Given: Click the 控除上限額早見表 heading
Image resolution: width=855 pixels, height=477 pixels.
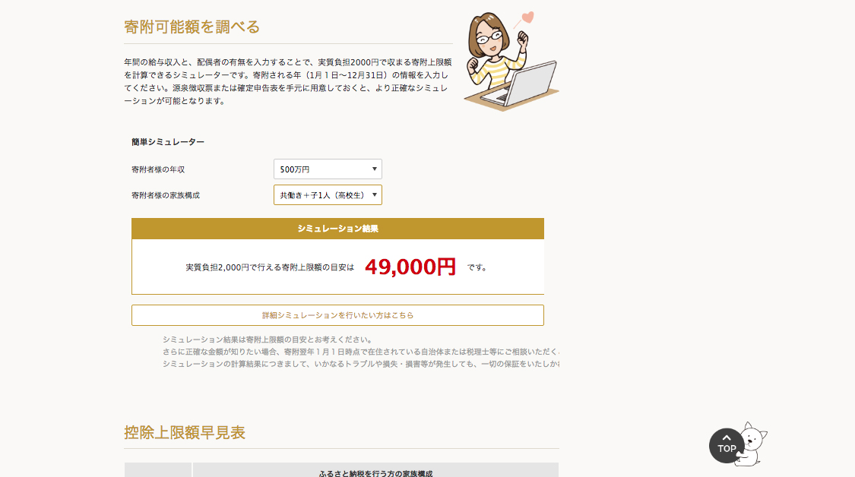Looking at the screenshot, I should [185, 433].
